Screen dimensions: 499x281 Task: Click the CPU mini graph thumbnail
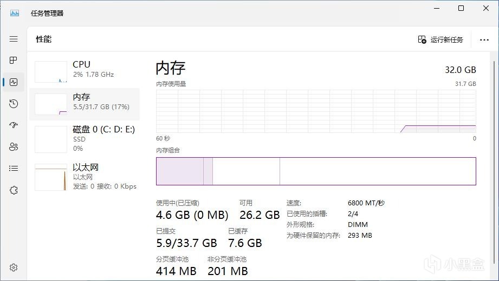click(x=51, y=72)
